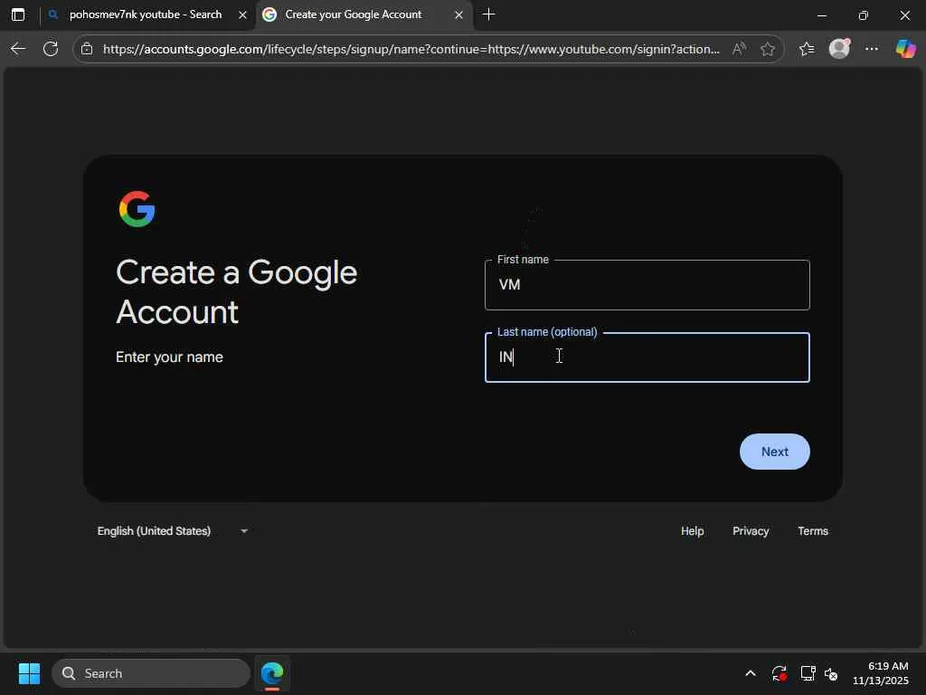View site information lock icon
The image size is (926, 695).
[x=87, y=49]
